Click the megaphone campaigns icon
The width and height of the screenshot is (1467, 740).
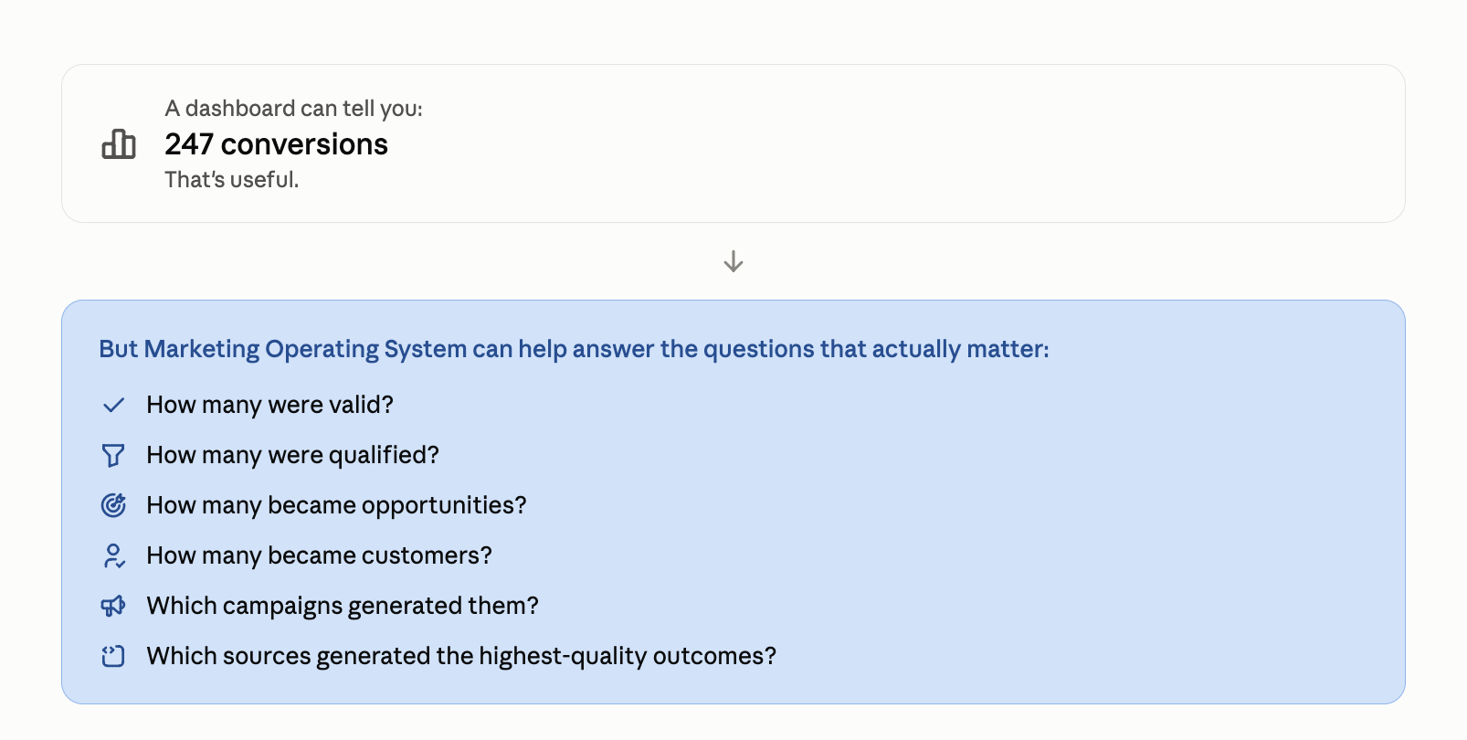click(x=113, y=606)
